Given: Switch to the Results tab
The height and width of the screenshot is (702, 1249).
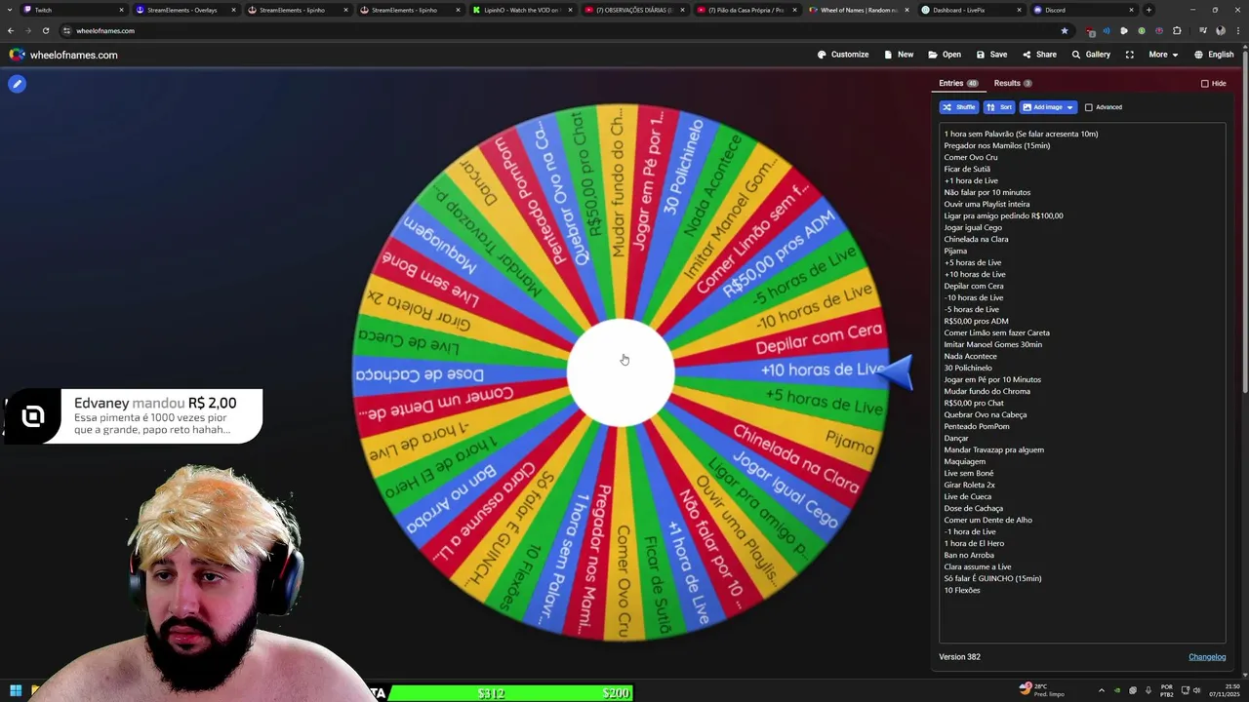Looking at the screenshot, I should pos(1013,83).
